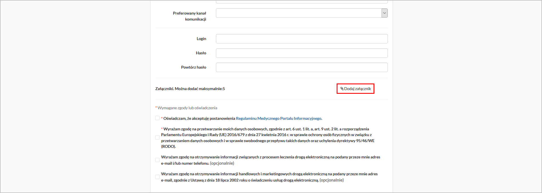The image size is (542, 193).
Task: Click the paperclip icon in Dodaj załącznik
Action: 342,89
